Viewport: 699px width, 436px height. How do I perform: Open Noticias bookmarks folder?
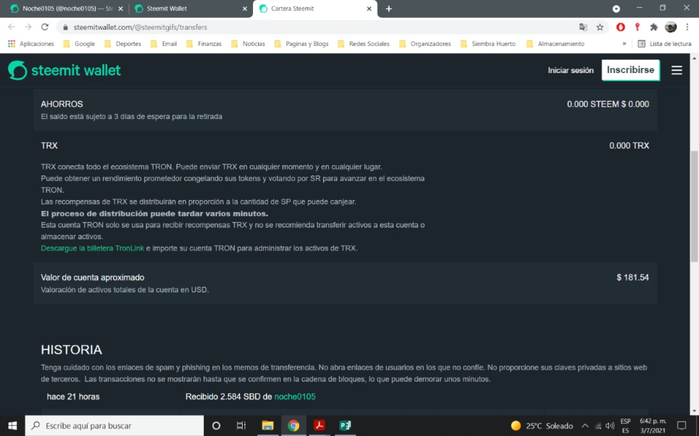point(248,43)
